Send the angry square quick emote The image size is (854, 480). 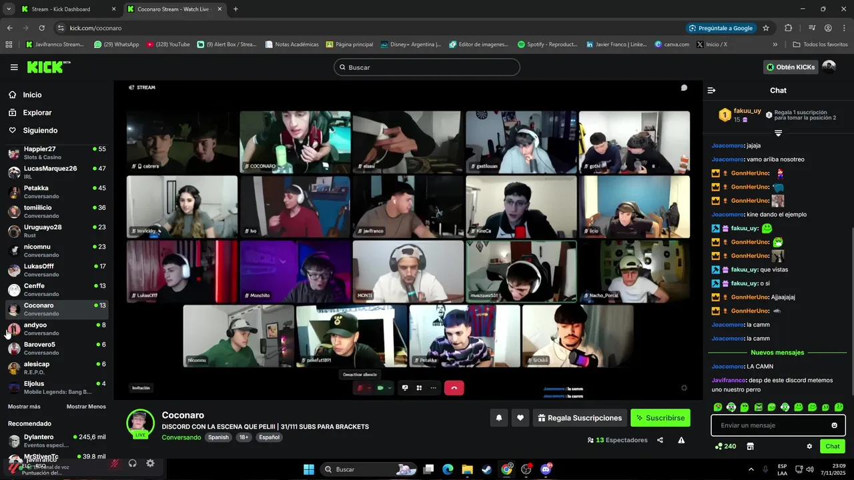click(x=758, y=407)
